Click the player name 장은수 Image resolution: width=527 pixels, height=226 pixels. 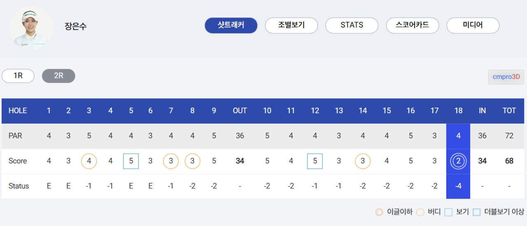76,27
